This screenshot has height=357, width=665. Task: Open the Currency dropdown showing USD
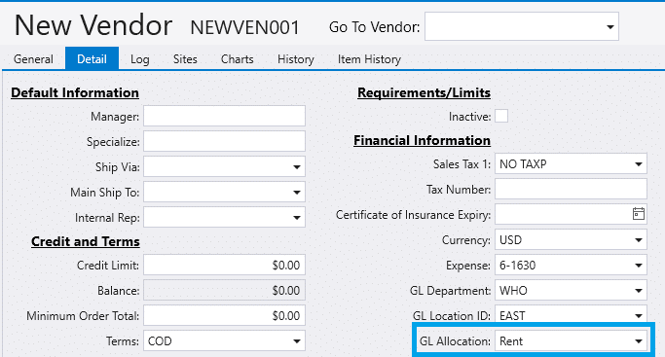[x=639, y=239]
